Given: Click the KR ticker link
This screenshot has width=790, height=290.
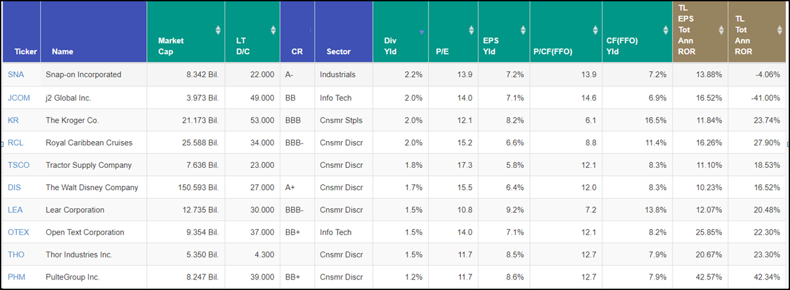Looking at the screenshot, I should 13,120.
